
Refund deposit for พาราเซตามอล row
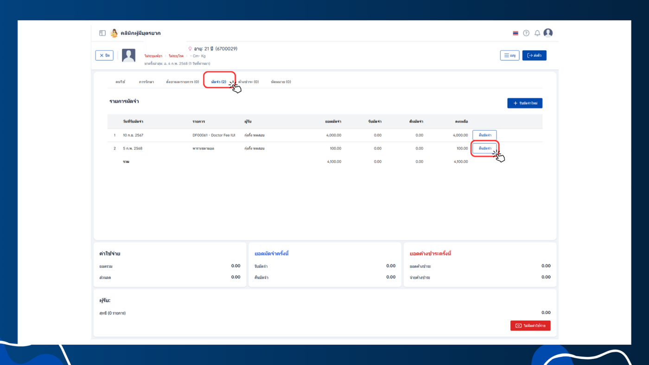coord(484,148)
